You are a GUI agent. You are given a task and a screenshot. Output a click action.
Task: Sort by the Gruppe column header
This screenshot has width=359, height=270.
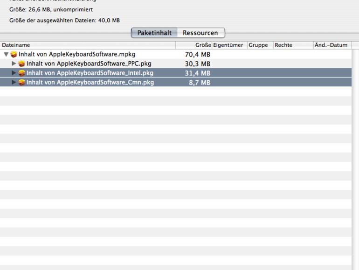pos(261,45)
